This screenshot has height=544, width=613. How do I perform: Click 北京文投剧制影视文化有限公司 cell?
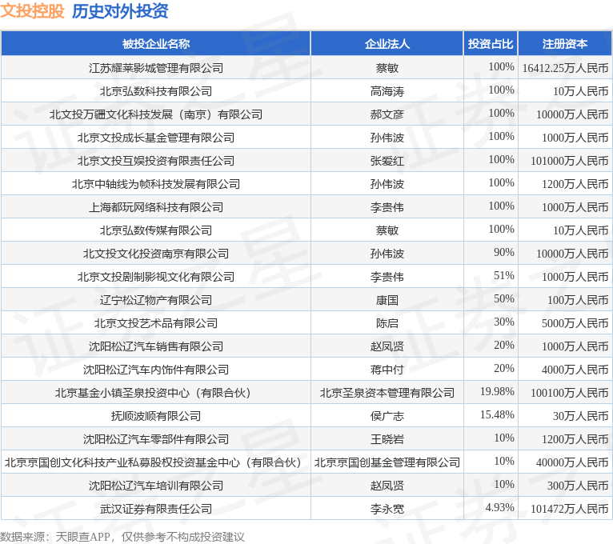tap(155, 277)
